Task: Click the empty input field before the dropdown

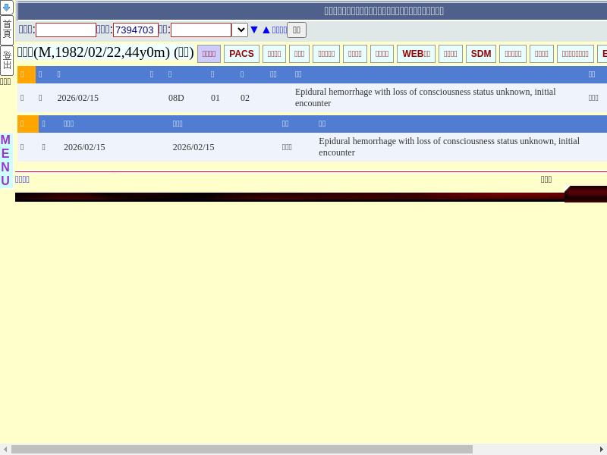Action: pyautogui.click(x=200, y=30)
